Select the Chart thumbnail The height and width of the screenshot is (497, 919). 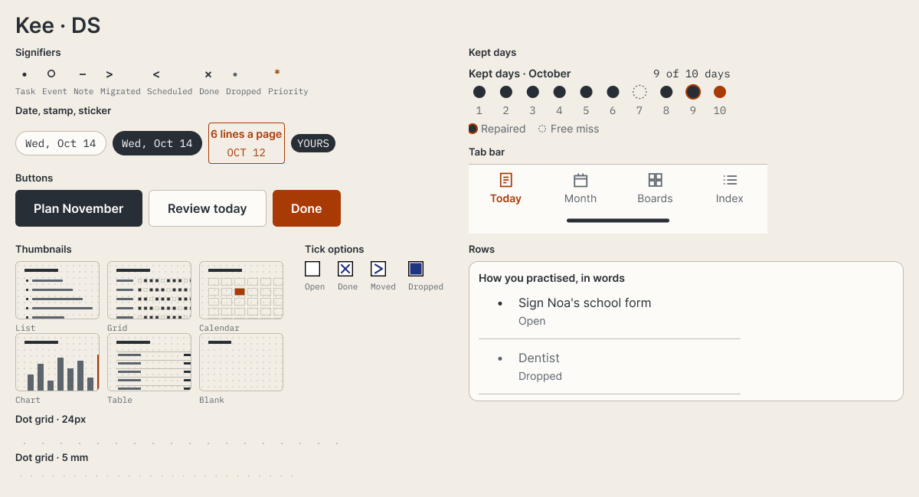point(57,362)
